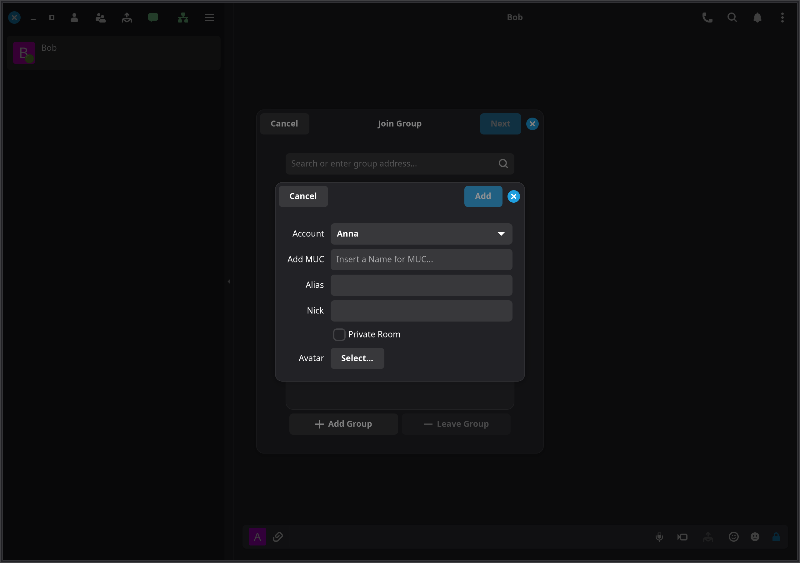Image resolution: width=800 pixels, height=563 pixels.
Task: Open notifications bell icon
Action: pyautogui.click(x=757, y=18)
